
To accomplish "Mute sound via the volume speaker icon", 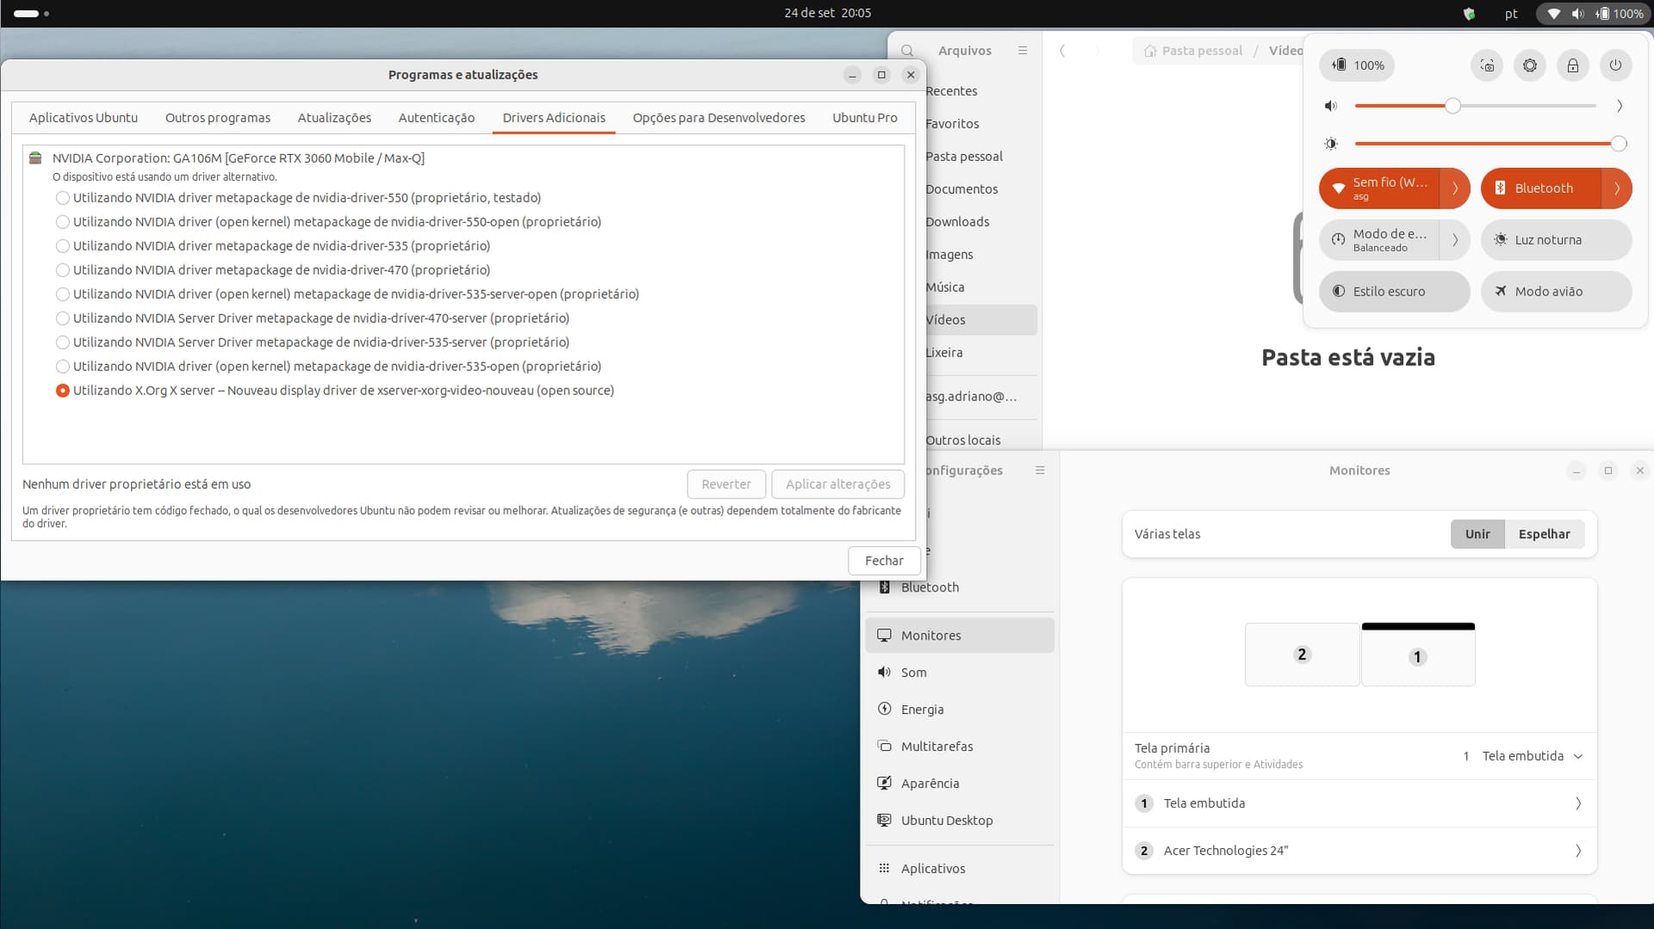I will tap(1332, 106).
